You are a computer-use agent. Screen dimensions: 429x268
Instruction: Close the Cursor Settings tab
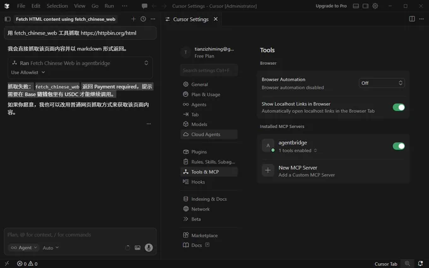(216, 19)
